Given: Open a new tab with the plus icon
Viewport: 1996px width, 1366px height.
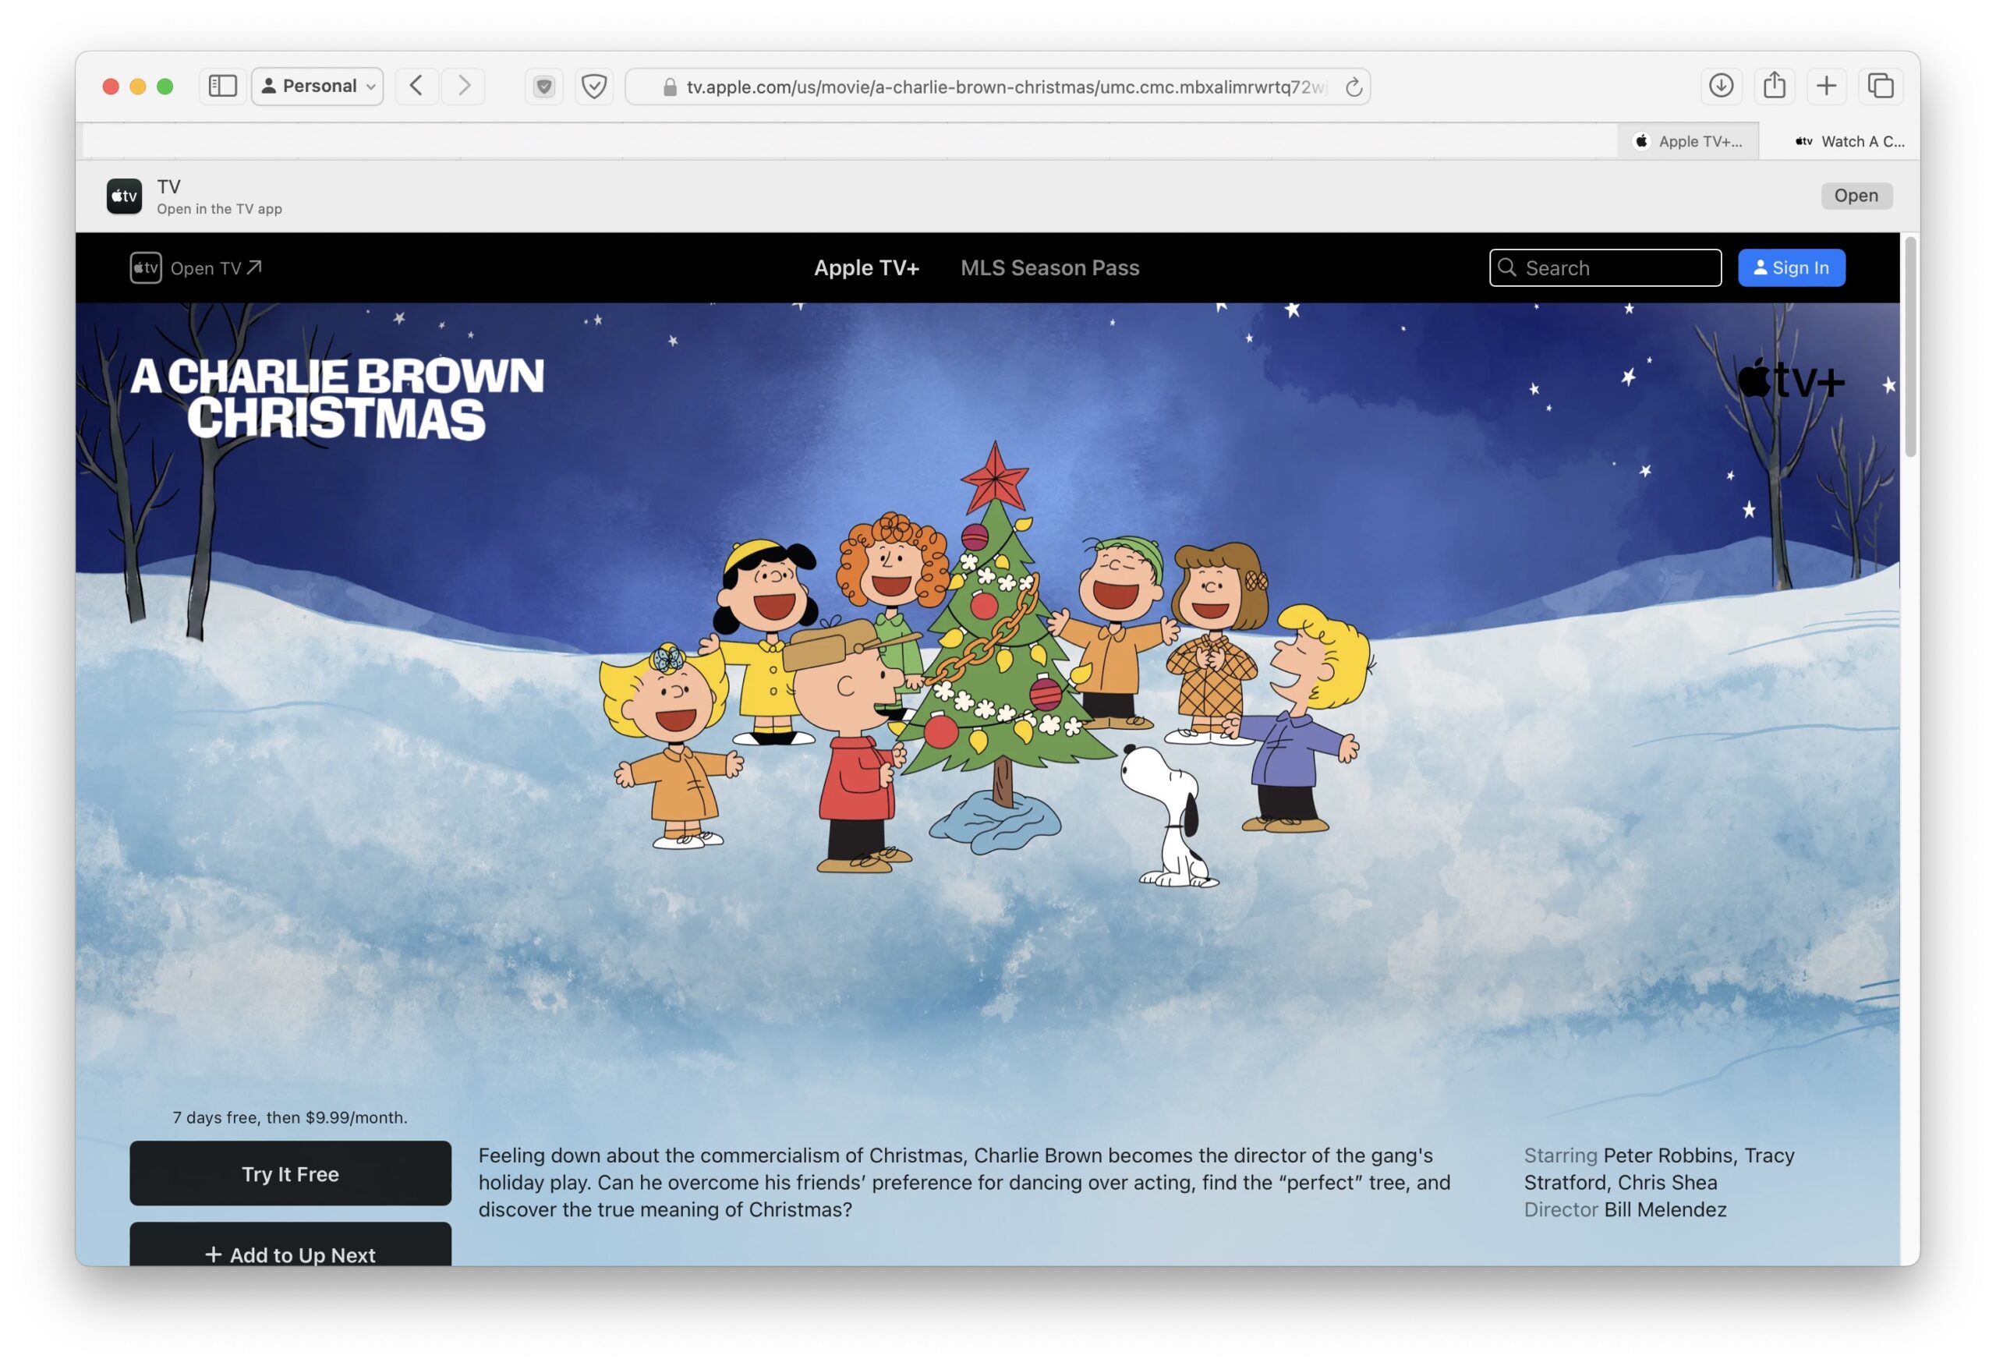Looking at the screenshot, I should pyautogui.click(x=1827, y=86).
